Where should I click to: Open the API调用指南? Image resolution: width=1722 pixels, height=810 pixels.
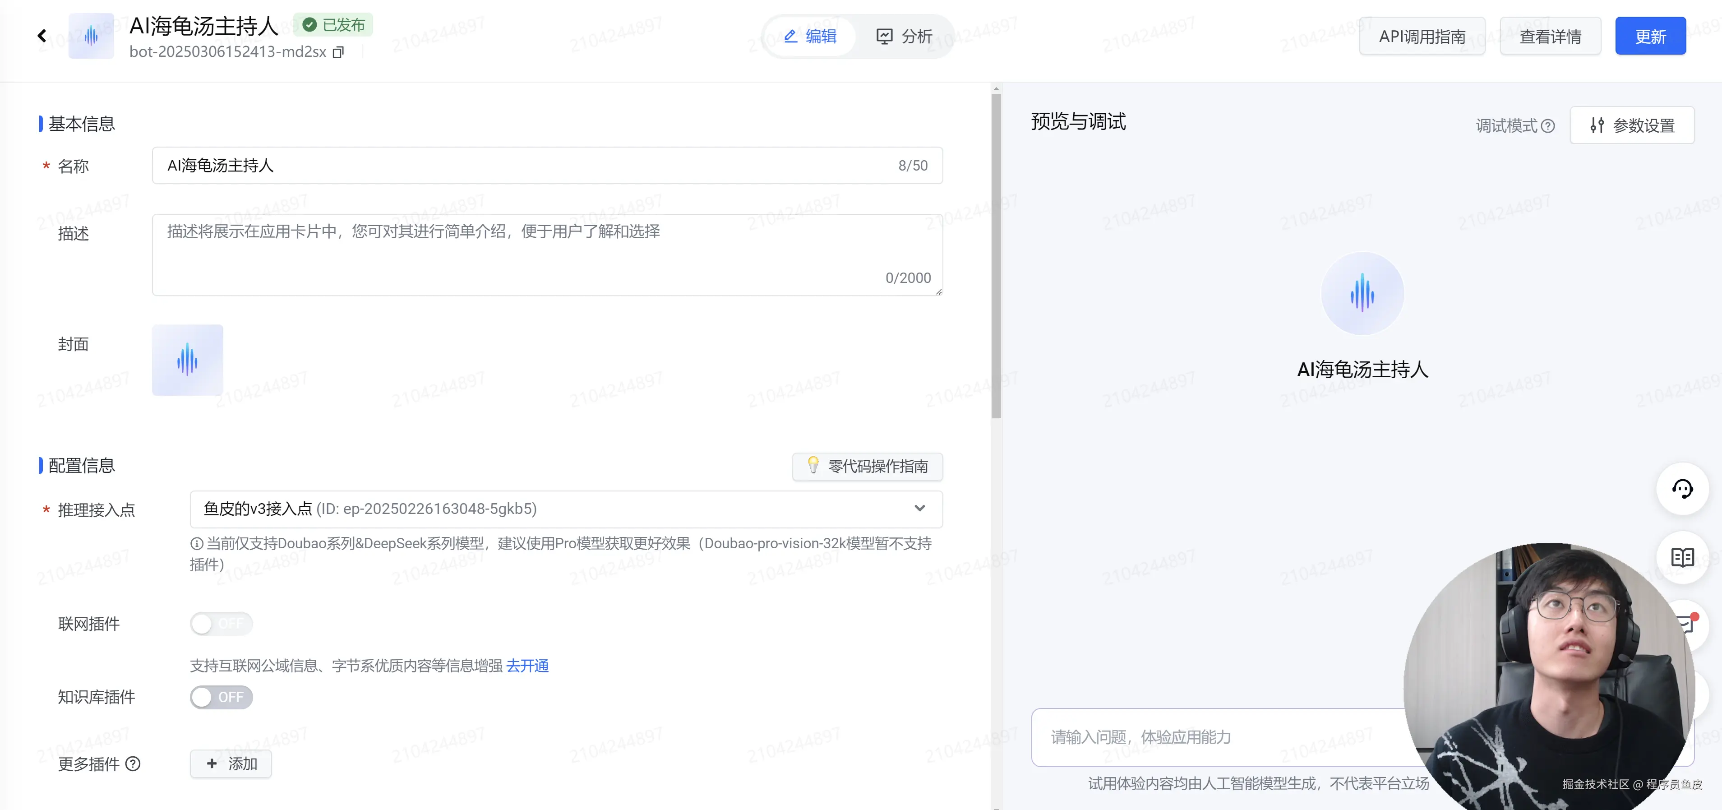point(1422,36)
